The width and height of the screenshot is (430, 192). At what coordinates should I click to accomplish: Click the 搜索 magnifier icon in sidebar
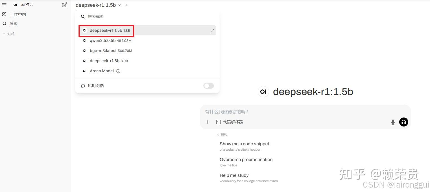tap(4, 24)
